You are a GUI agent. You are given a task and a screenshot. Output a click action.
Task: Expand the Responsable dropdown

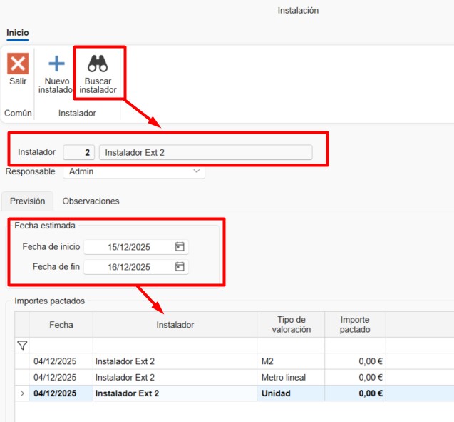(197, 171)
